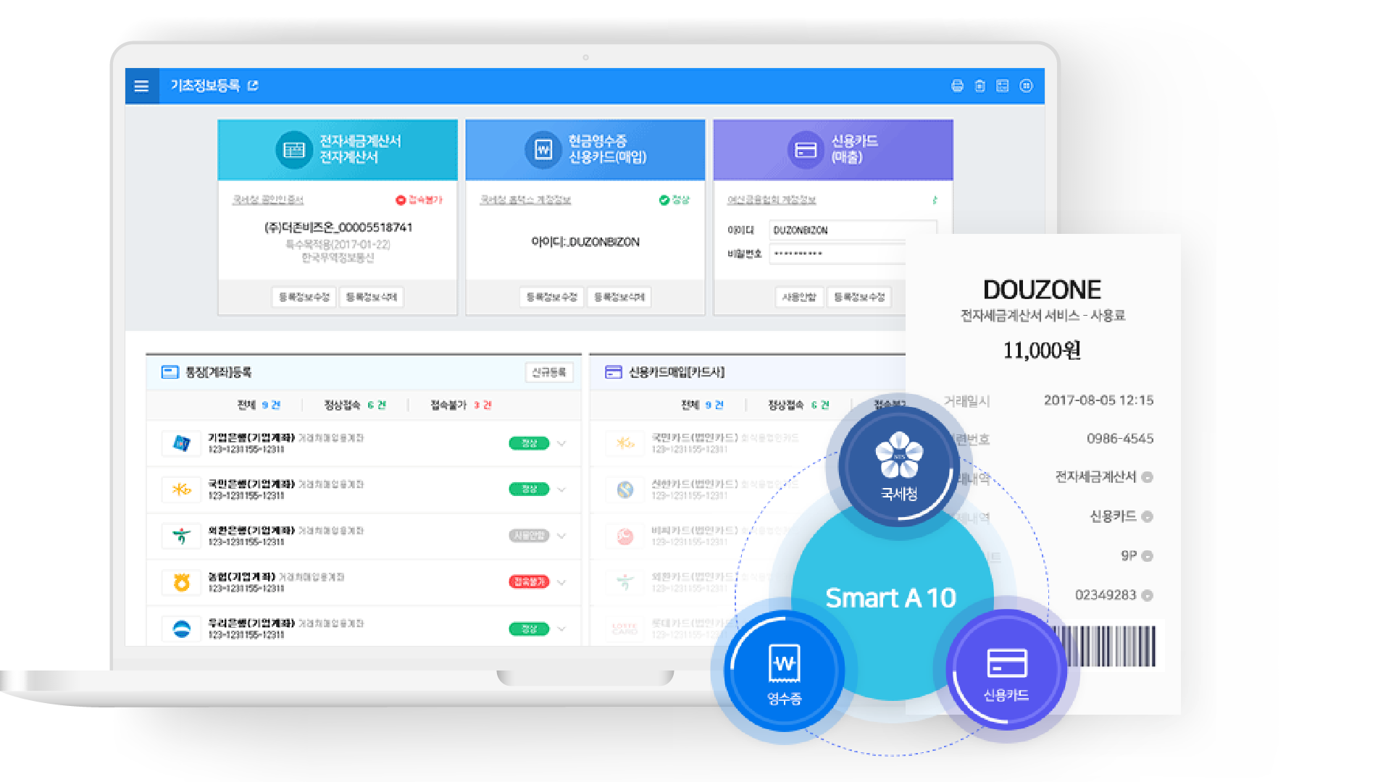Viewport: 1391px width, 782px height.
Task: Click the 신용카드(매출) card icon
Action: (806, 150)
